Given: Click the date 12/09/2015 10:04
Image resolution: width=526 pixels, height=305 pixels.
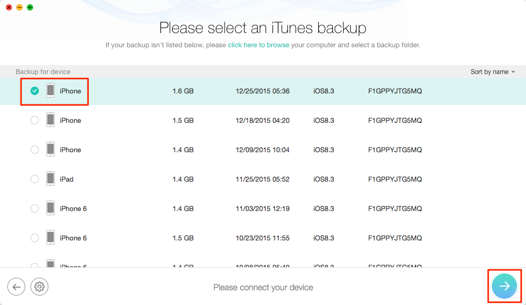Looking at the screenshot, I should (262, 150).
